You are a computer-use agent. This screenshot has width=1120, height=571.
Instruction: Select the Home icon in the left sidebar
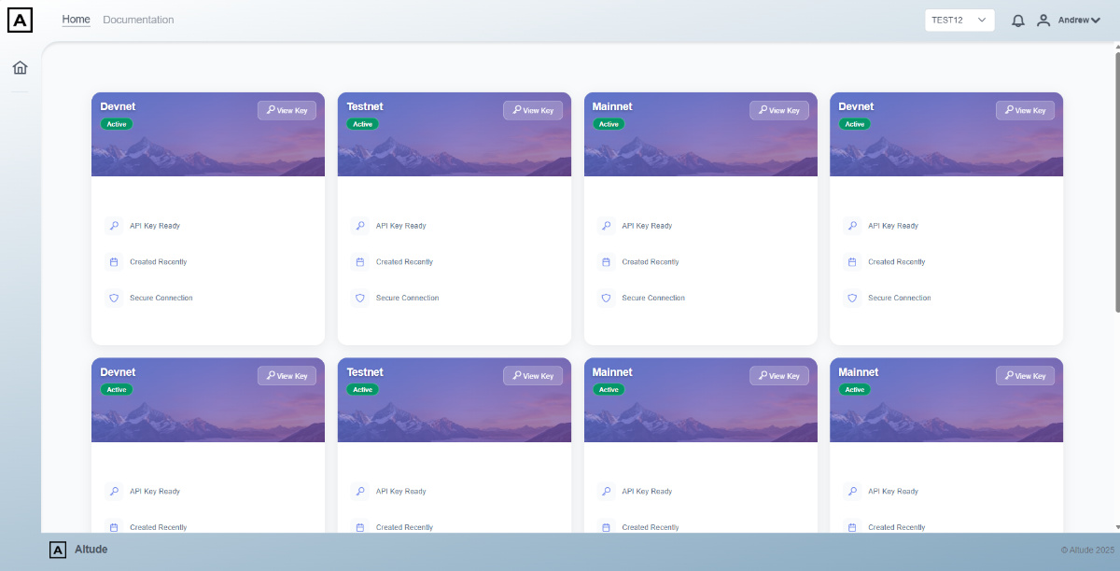pyautogui.click(x=20, y=67)
